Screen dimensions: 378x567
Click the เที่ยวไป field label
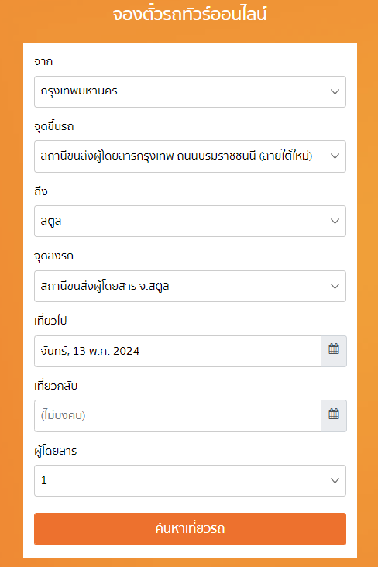(x=50, y=321)
